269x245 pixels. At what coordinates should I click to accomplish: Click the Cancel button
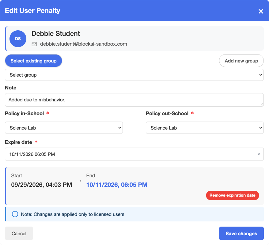(19, 233)
